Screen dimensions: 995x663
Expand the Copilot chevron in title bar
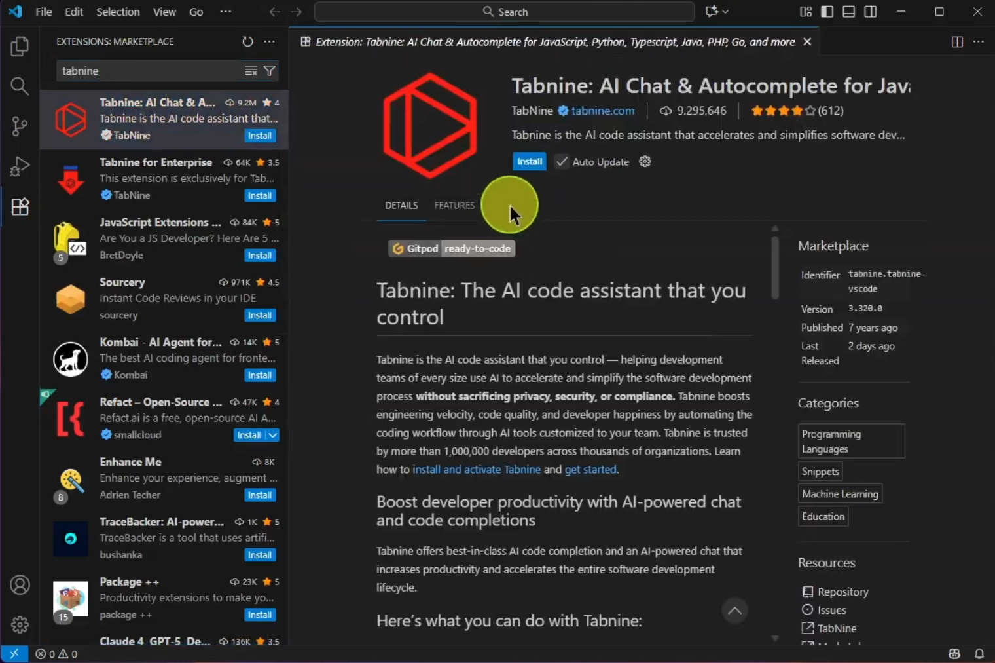point(725,11)
